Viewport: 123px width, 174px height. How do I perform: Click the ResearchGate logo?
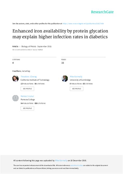[102, 12]
